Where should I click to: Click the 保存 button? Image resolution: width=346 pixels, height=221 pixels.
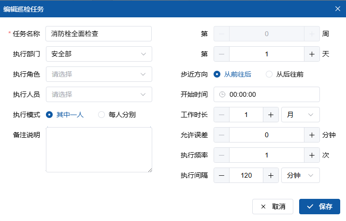point(319,207)
